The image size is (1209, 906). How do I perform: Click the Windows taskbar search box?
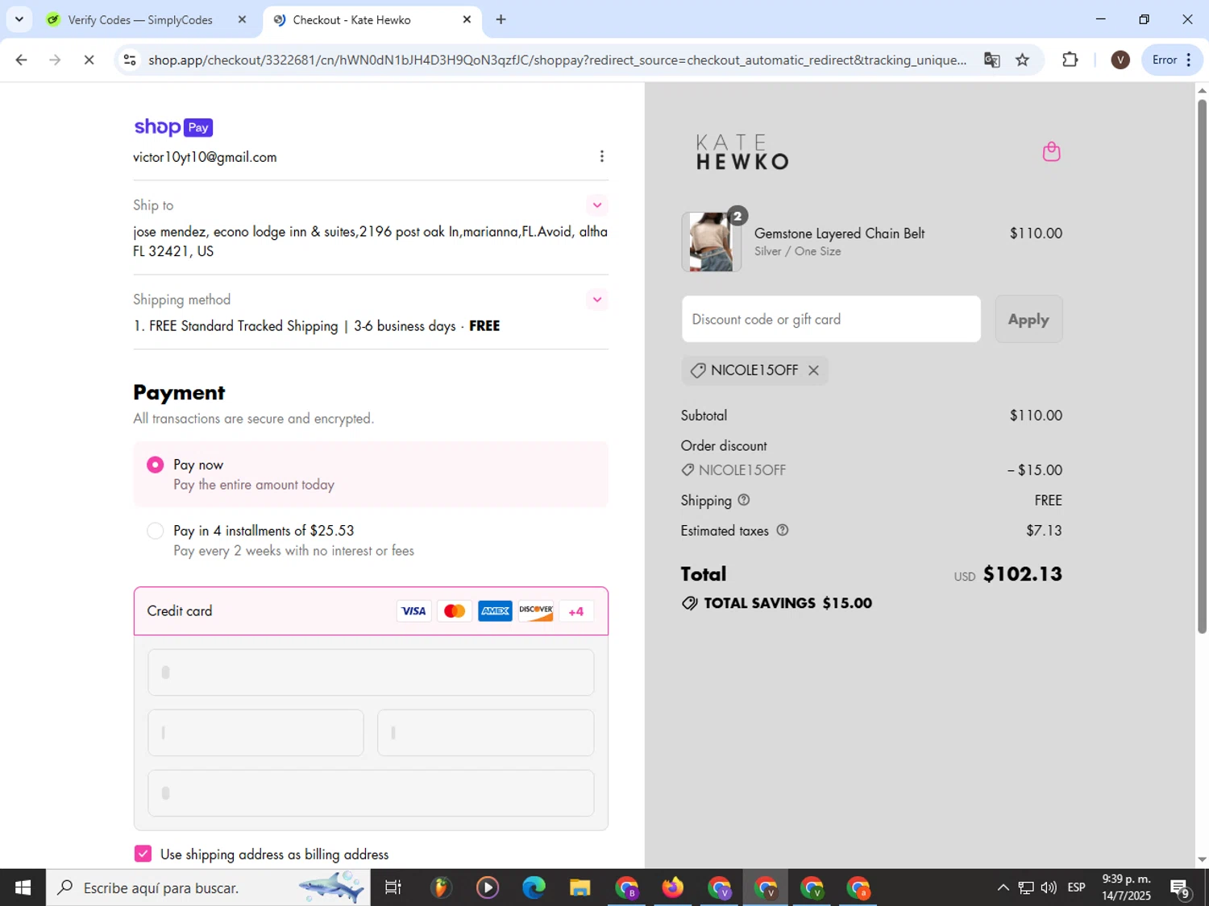[208, 887]
